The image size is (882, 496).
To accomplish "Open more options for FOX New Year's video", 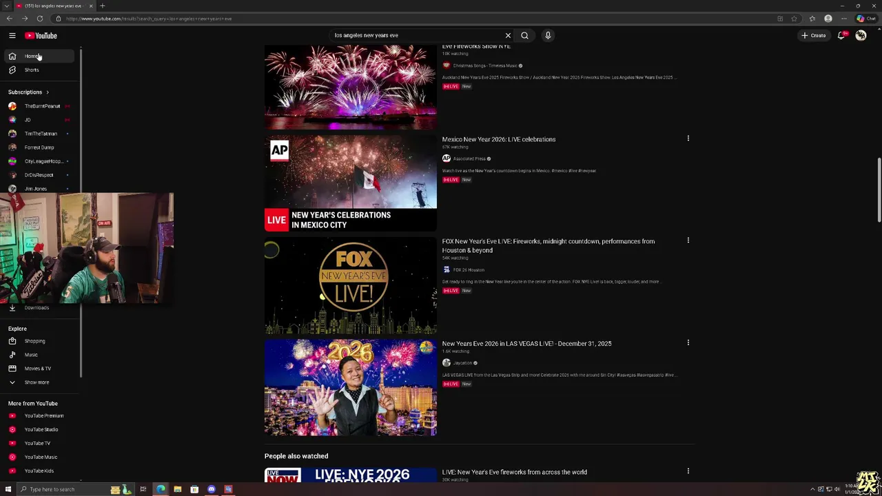I will [x=688, y=240].
